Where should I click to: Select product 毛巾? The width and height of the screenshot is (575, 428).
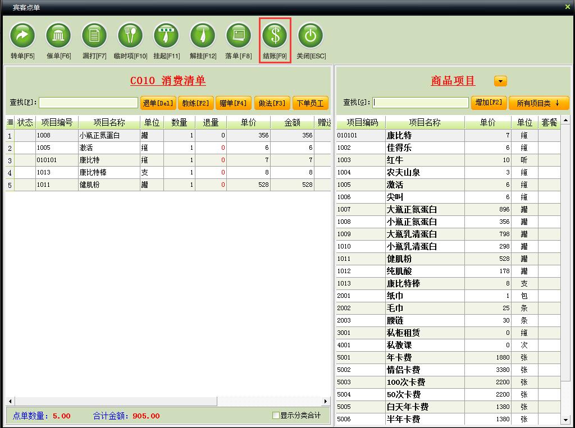tap(448, 308)
